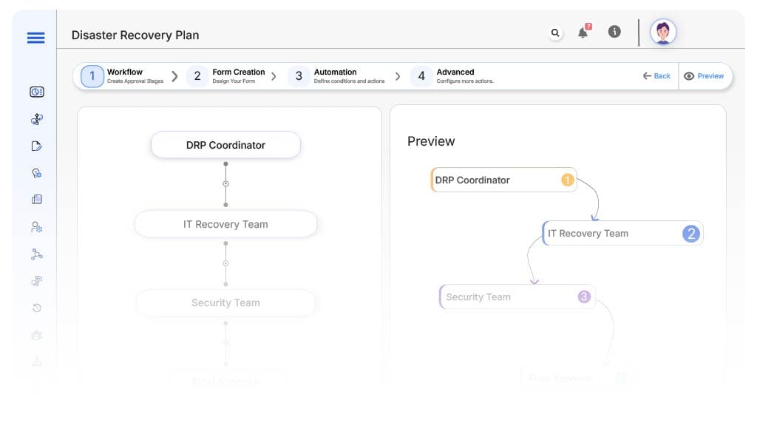Click the connector node below DRP Coordinator
The image size is (757, 426).
[x=225, y=183]
